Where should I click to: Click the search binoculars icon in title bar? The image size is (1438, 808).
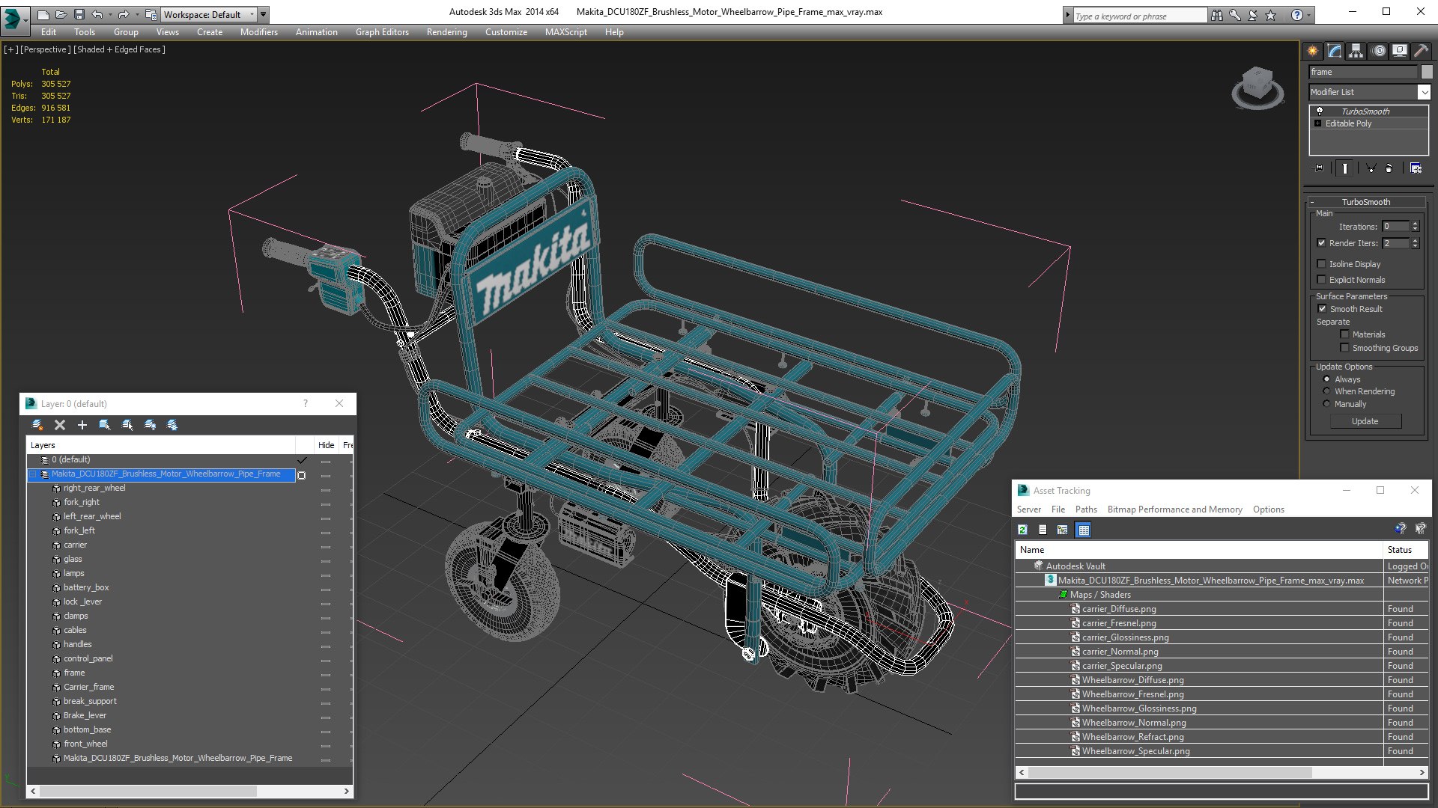1216,15
